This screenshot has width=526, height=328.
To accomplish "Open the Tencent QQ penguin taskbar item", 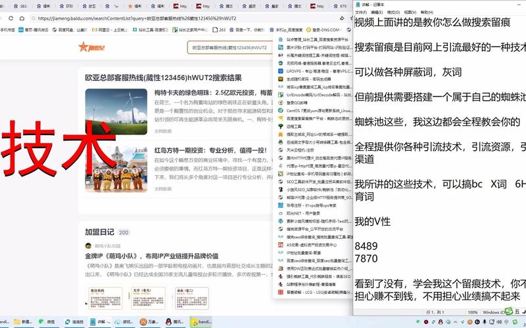I will pyautogui.click(x=174, y=322).
